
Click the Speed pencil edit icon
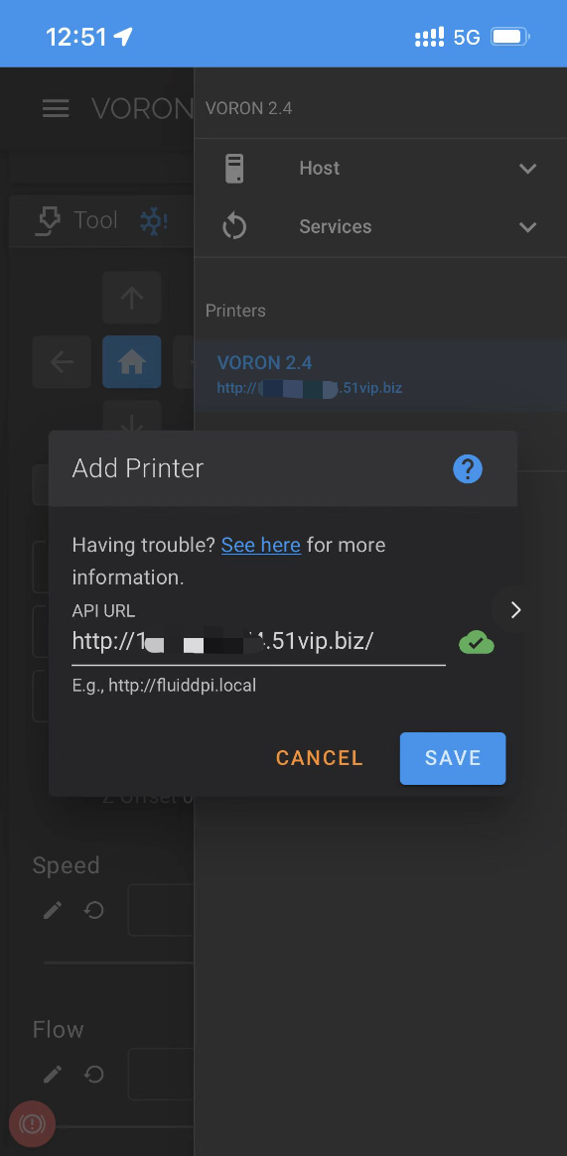pyautogui.click(x=53, y=911)
